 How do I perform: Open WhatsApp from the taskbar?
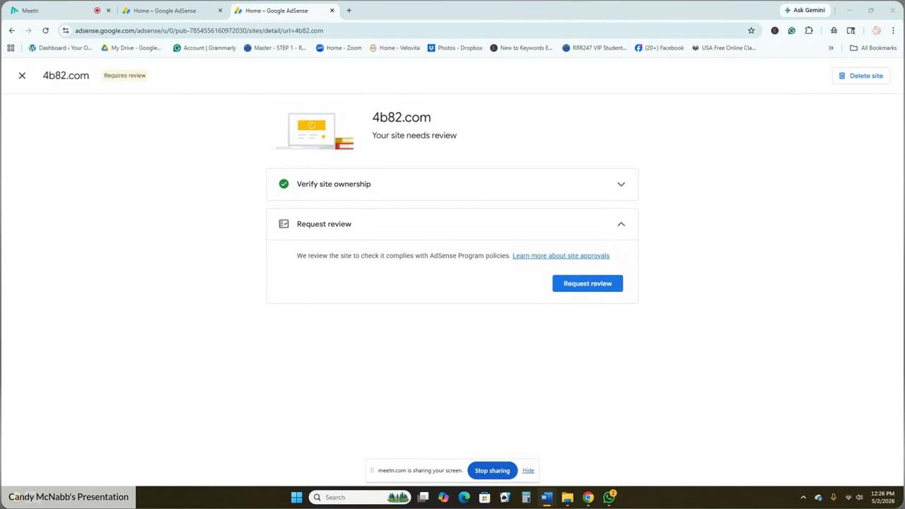tap(609, 498)
